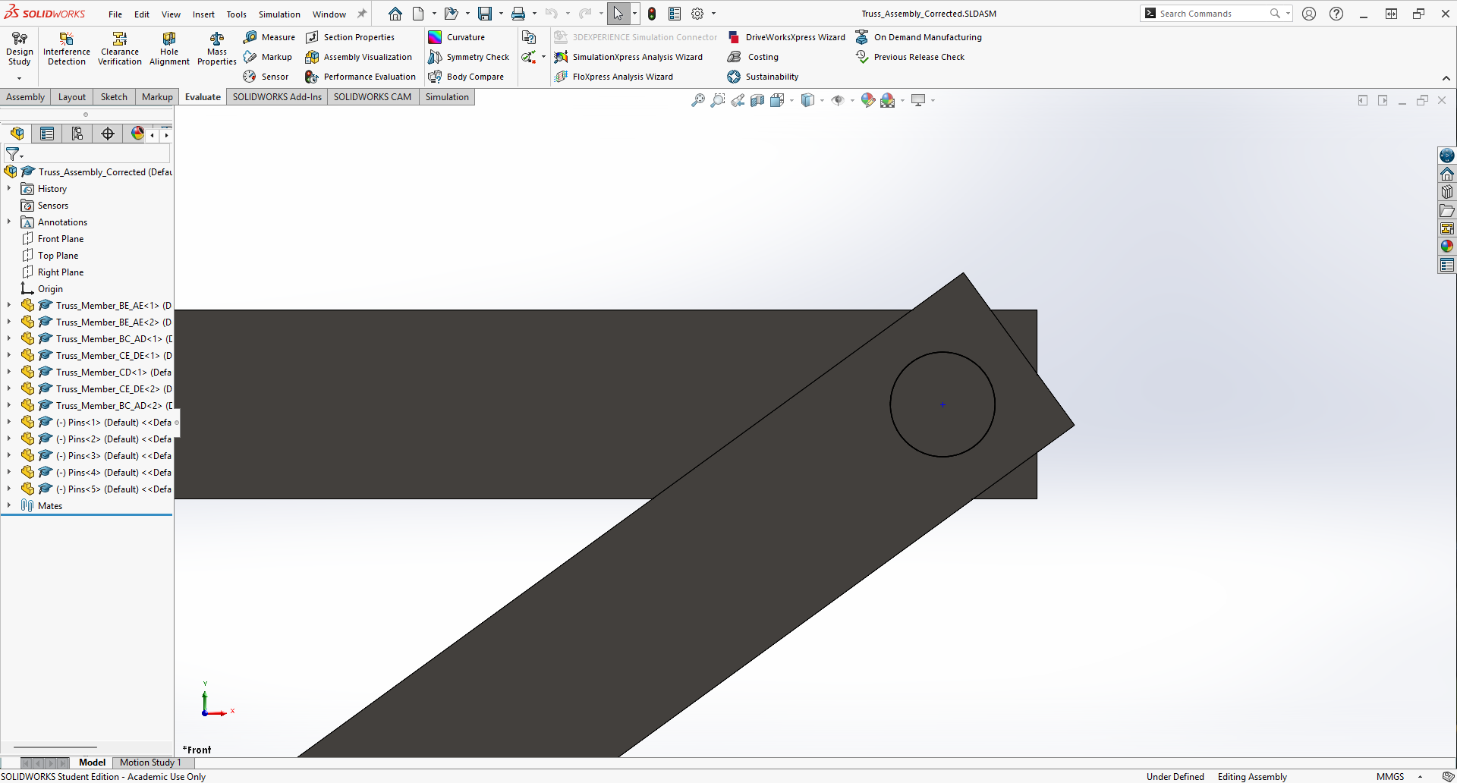Open Mass Properties

coord(217,49)
